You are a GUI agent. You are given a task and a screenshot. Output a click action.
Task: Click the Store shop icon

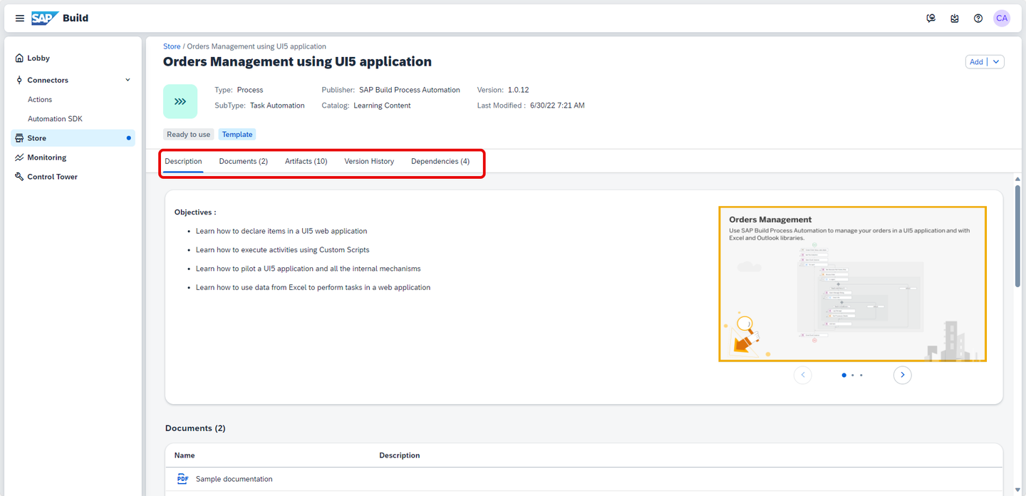(19, 138)
